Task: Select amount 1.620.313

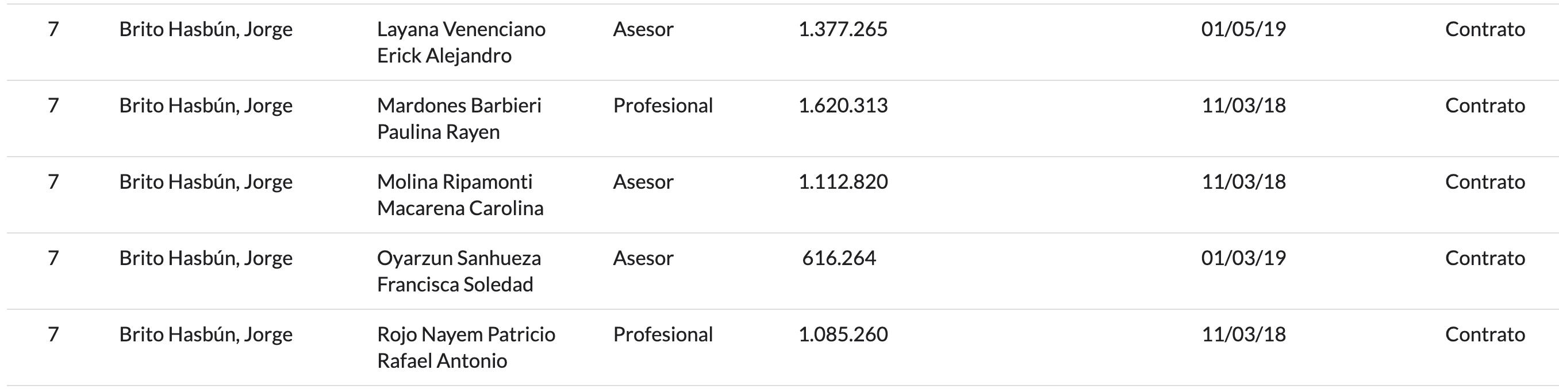Action: coord(843,105)
